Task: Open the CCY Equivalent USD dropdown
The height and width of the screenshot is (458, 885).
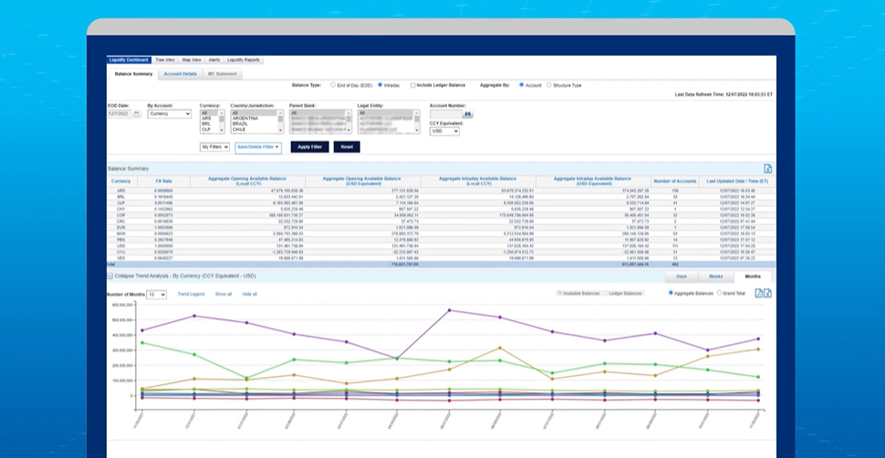Action: pos(444,131)
